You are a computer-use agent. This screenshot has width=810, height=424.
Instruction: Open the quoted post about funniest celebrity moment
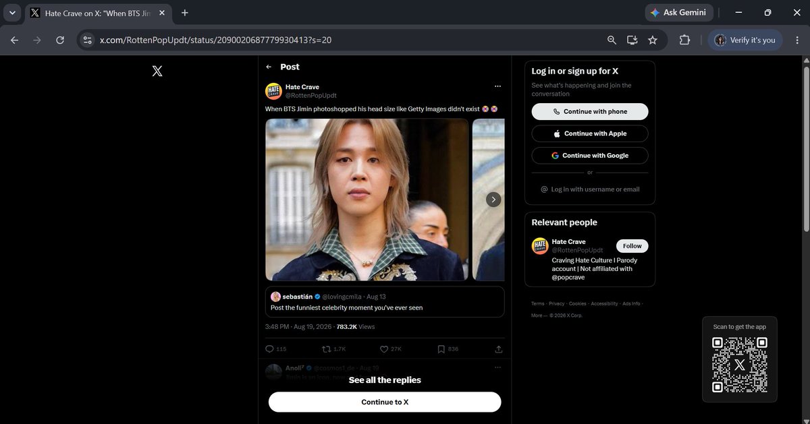click(x=385, y=302)
